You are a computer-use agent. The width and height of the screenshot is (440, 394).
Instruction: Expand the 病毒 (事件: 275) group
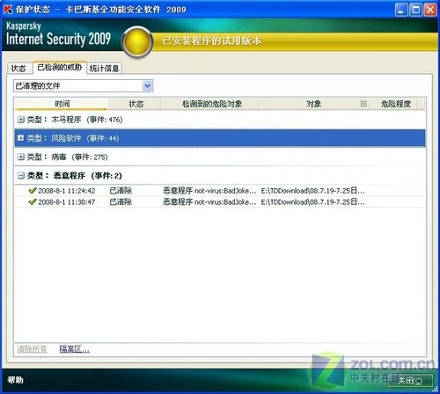[x=20, y=157]
